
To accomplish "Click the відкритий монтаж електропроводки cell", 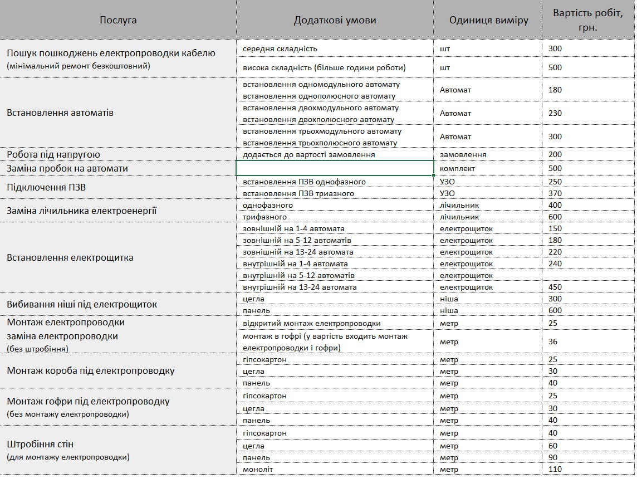I will click(335, 323).
